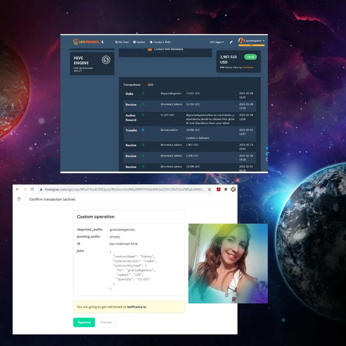
Task: Click the 'Custom operation' heading
Action: click(95, 217)
